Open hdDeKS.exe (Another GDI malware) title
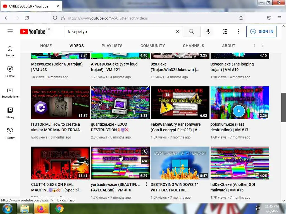This screenshot has width=286, height=214. pos(233,187)
